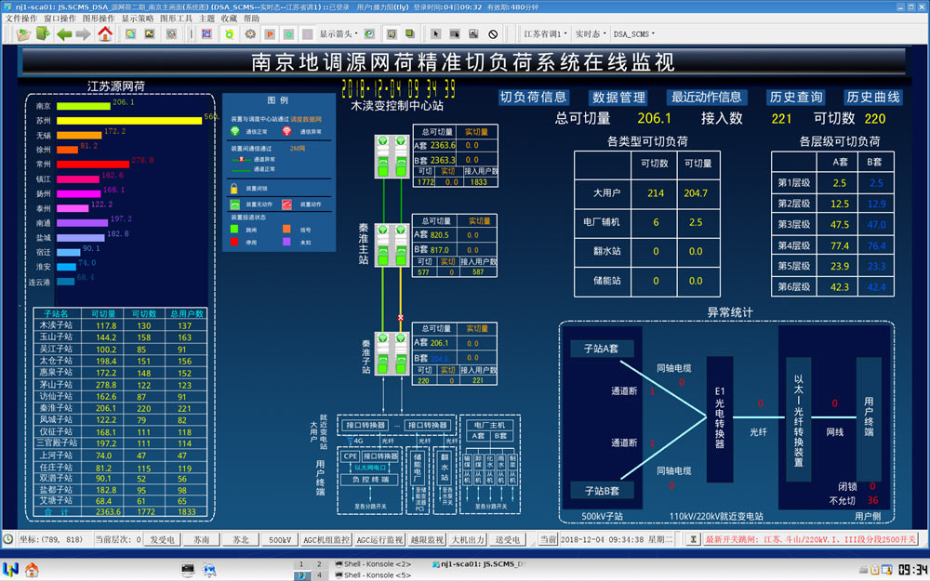Click the 第3层级 row label
Image resolution: width=930 pixels, height=581 pixels.
793,225
